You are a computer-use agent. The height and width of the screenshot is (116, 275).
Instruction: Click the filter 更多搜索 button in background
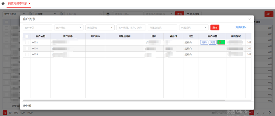193,14
